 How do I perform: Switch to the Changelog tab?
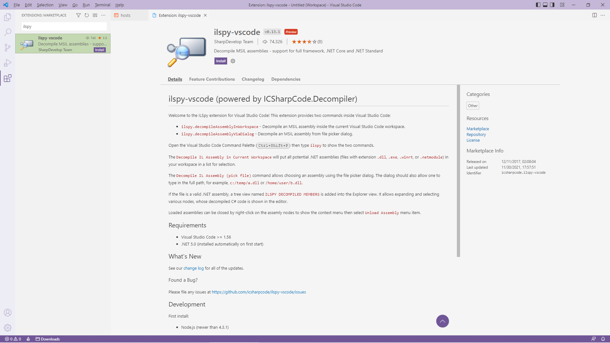[x=253, y=79]
